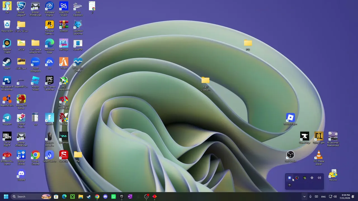Select the SANDISK desktop icon
This screenshot has width=358, height=201.
tap(63, 157)
